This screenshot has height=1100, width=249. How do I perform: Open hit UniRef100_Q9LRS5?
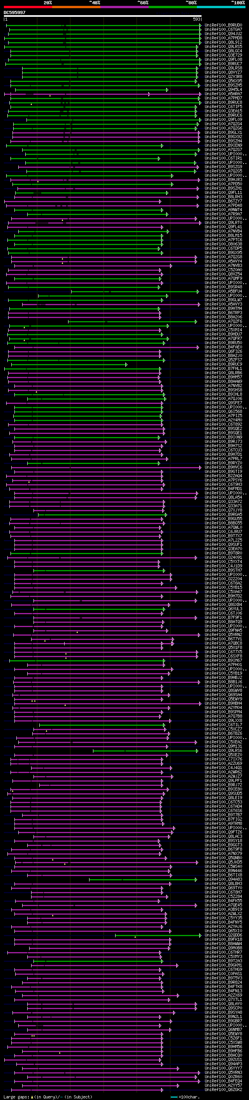pos(223,46)
